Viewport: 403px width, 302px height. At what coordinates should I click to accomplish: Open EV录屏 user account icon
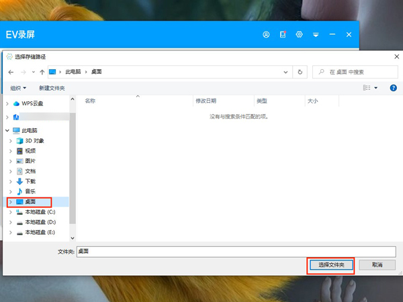pyautogui.click(x=266, y=34)
